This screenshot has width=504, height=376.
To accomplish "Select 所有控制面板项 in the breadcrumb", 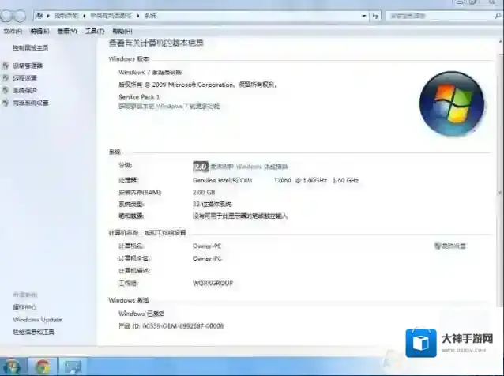I will pyautogui.click(x=111, y=16).
